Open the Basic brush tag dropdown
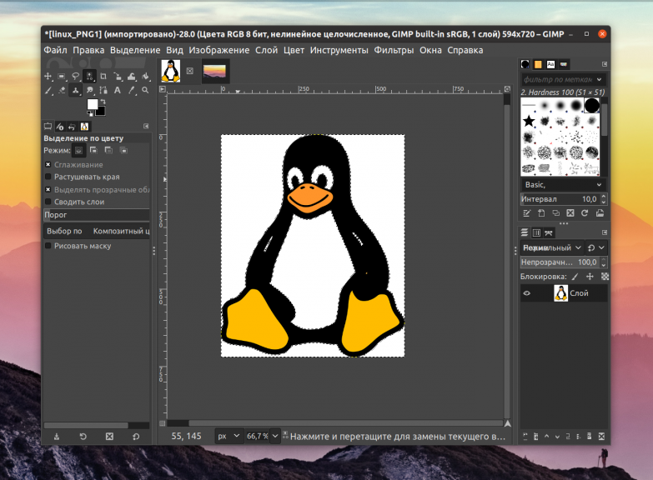Screen dimensions: 653x480 coord(563,184)
